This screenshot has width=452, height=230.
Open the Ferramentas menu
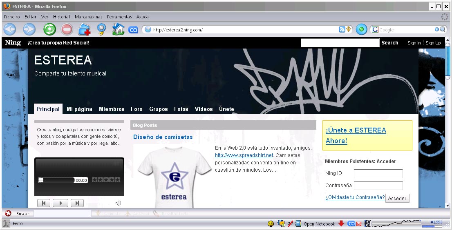[x=119, y=17]
